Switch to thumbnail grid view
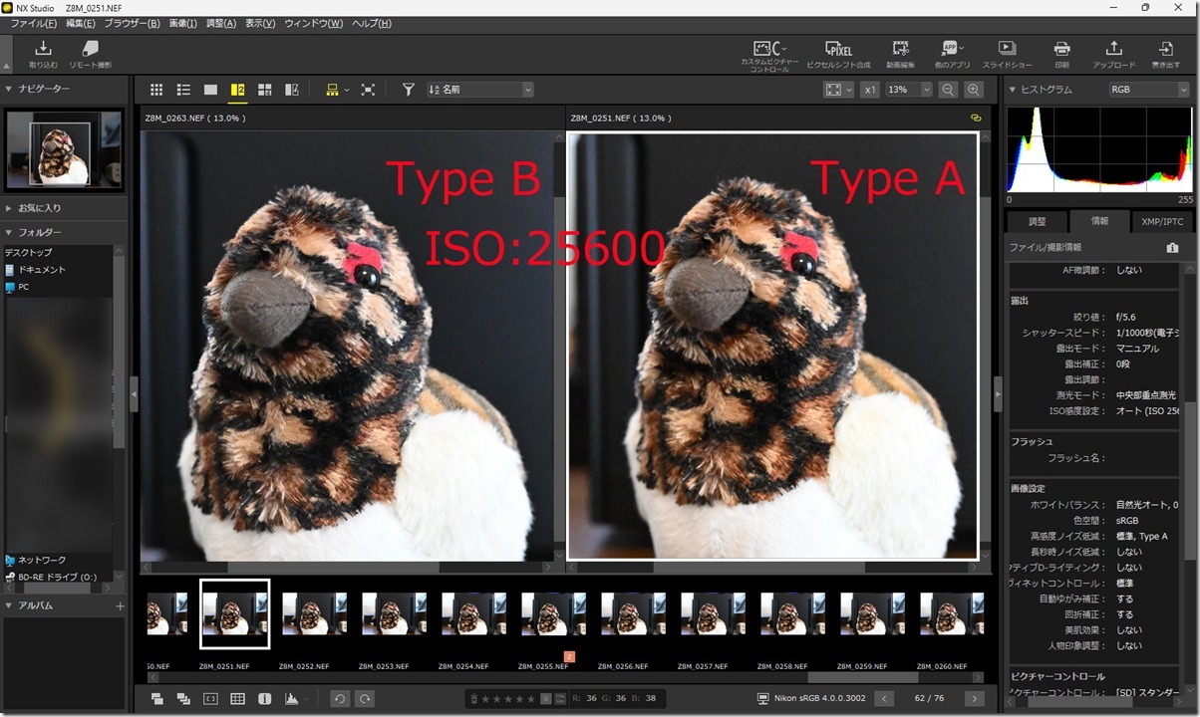Image resolution: width=1200 pixels, height=717 pixels. (156, 90)
